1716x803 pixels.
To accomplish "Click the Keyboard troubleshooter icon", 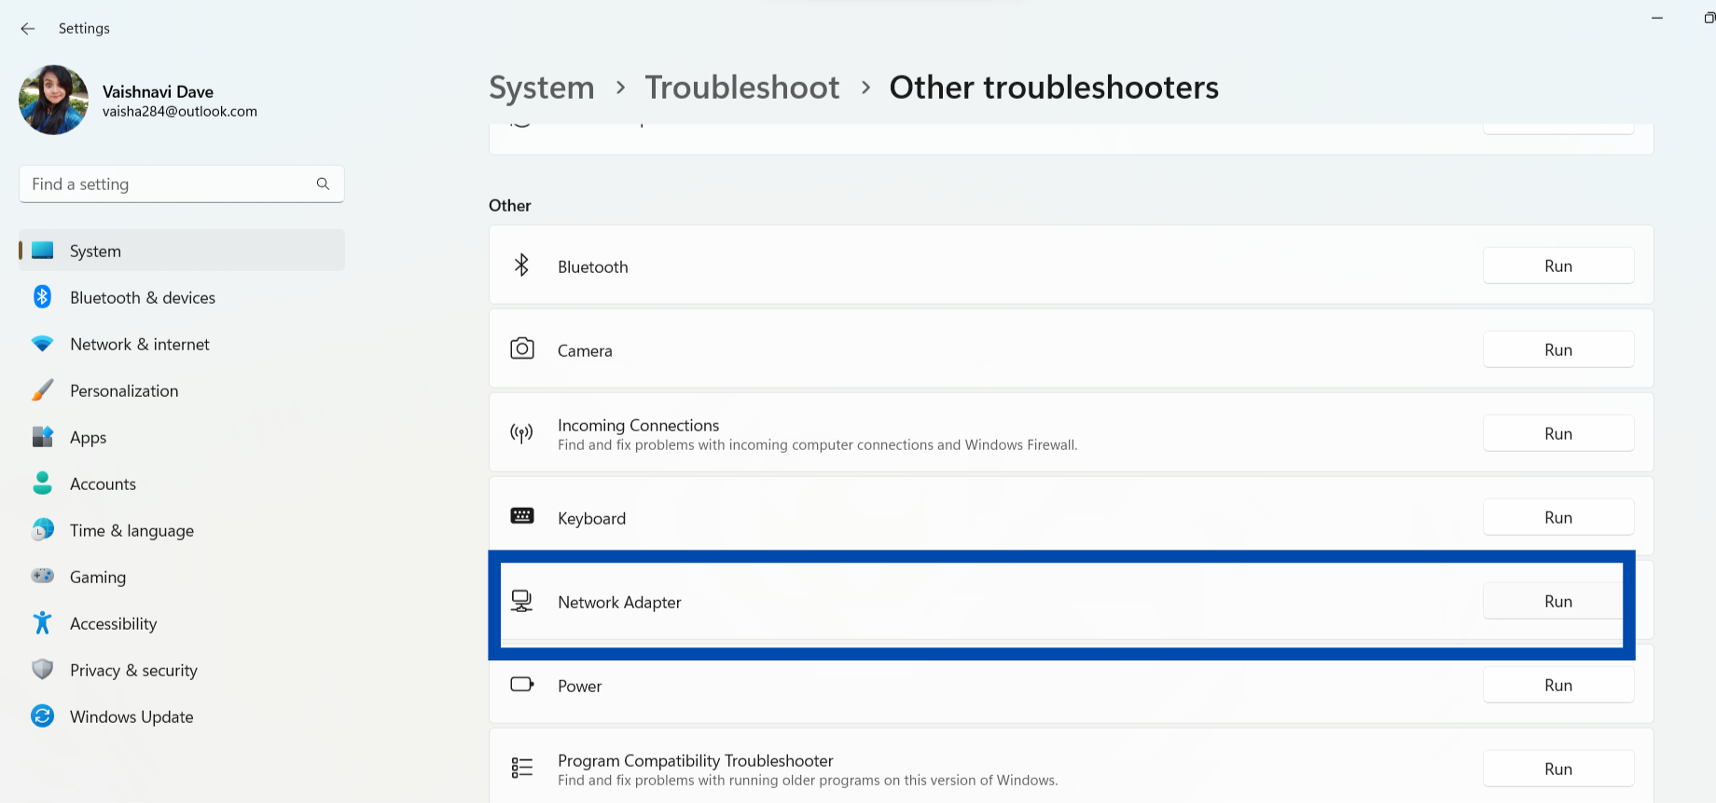I will 521,516.
